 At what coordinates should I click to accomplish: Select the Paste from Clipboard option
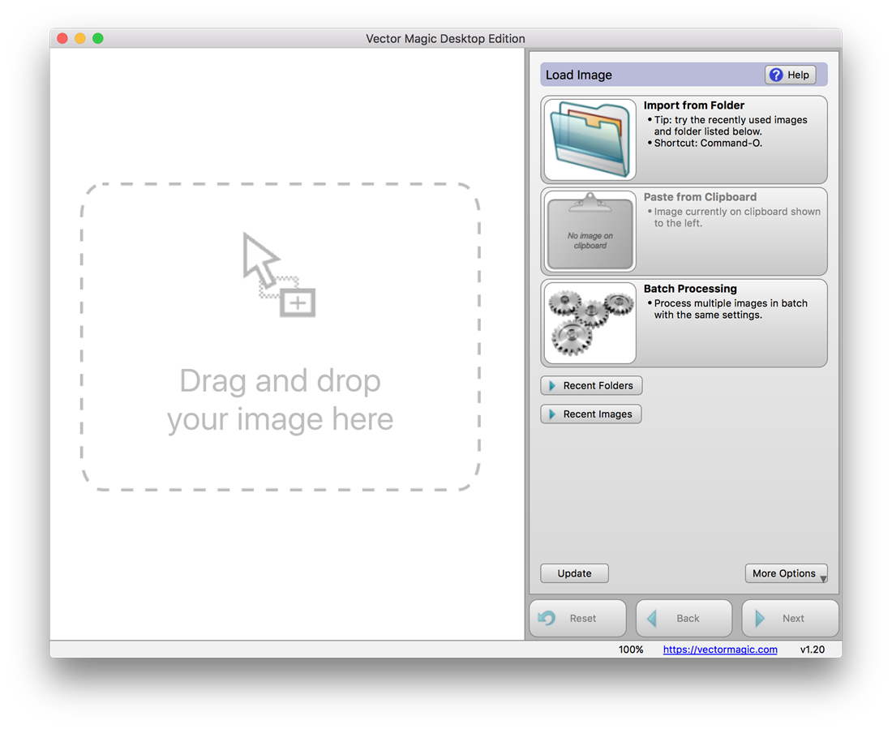point(699,196)
